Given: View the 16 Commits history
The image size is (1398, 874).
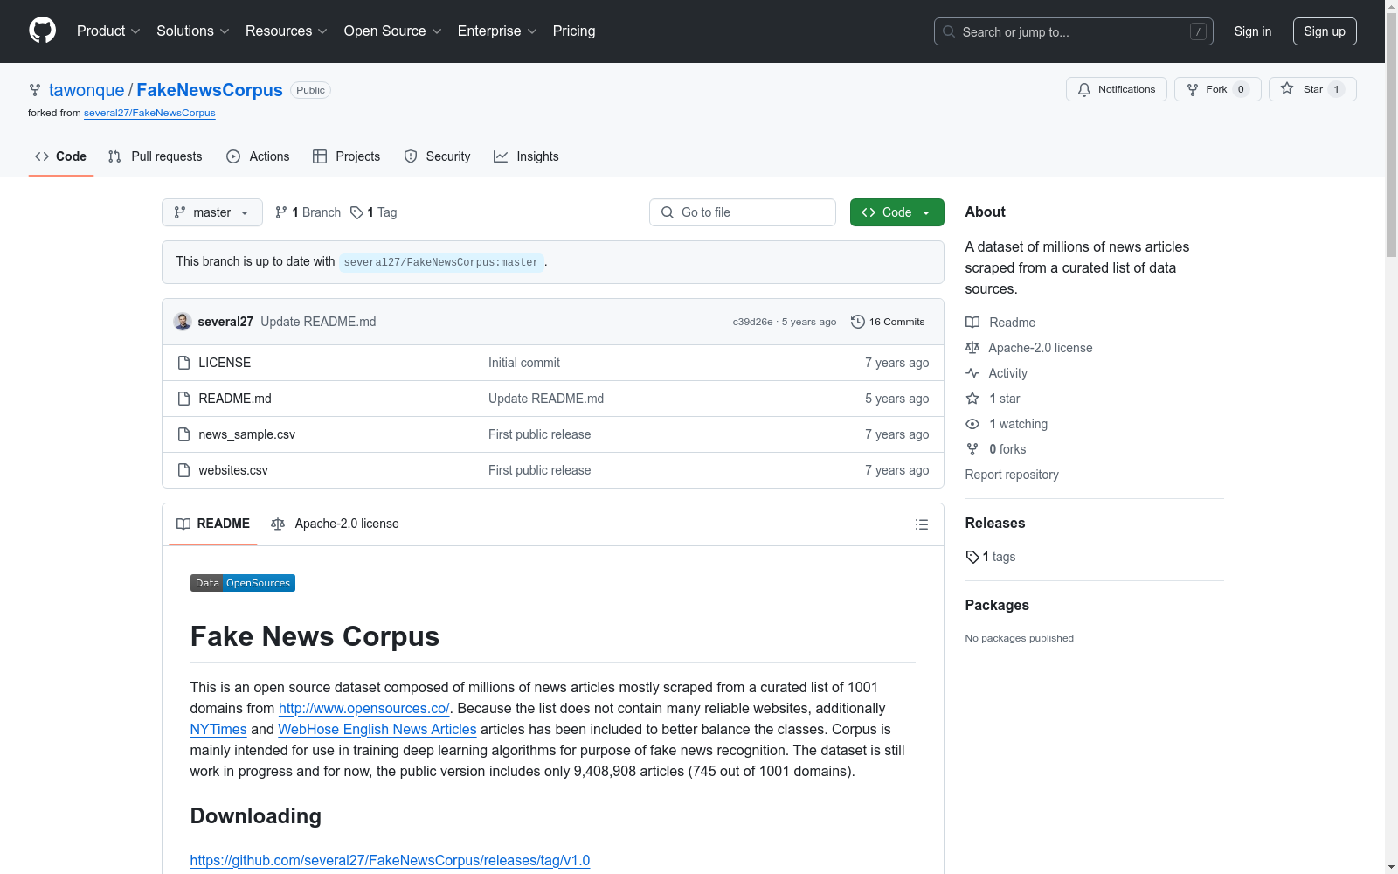Looking at the screenshot, I should [888, 322].
